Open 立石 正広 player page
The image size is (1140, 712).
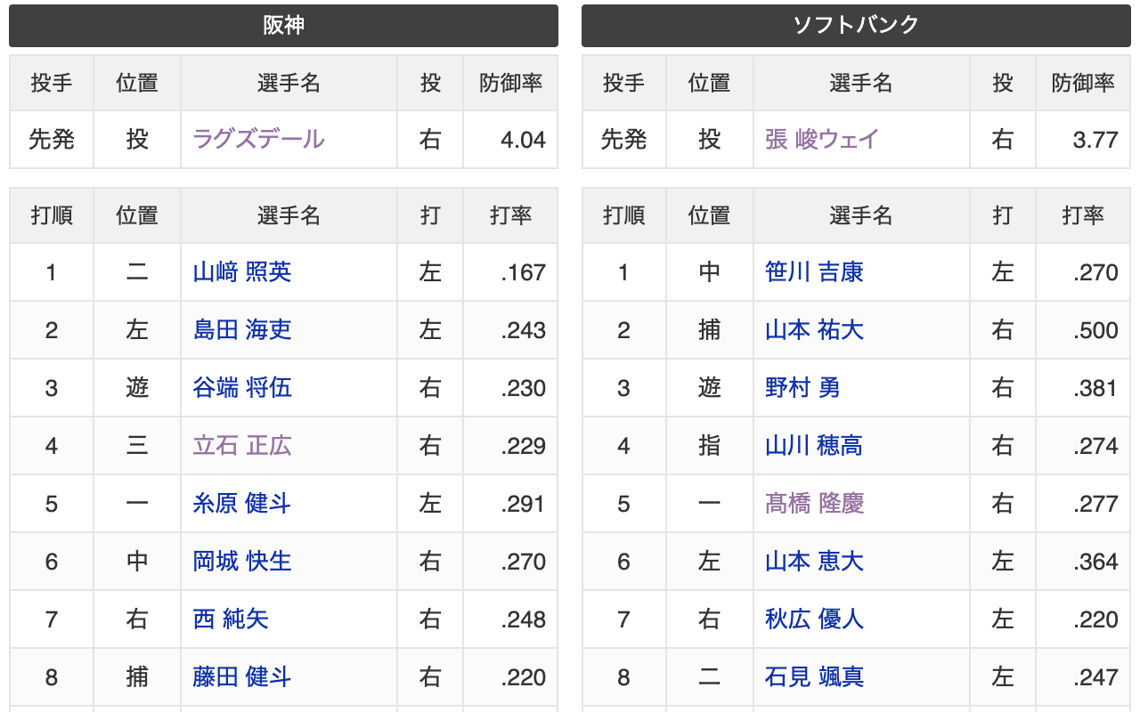242,446
